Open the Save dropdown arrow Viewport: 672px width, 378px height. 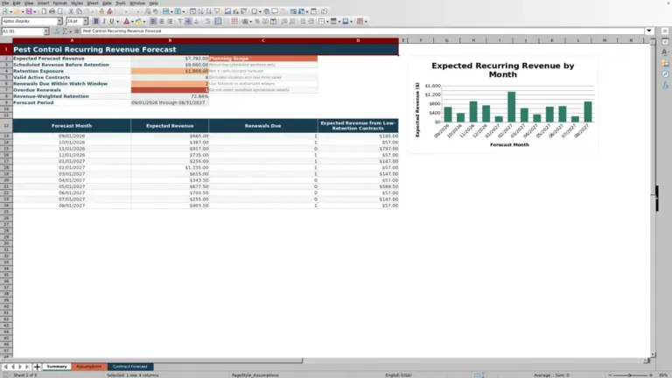pos(35,11)
